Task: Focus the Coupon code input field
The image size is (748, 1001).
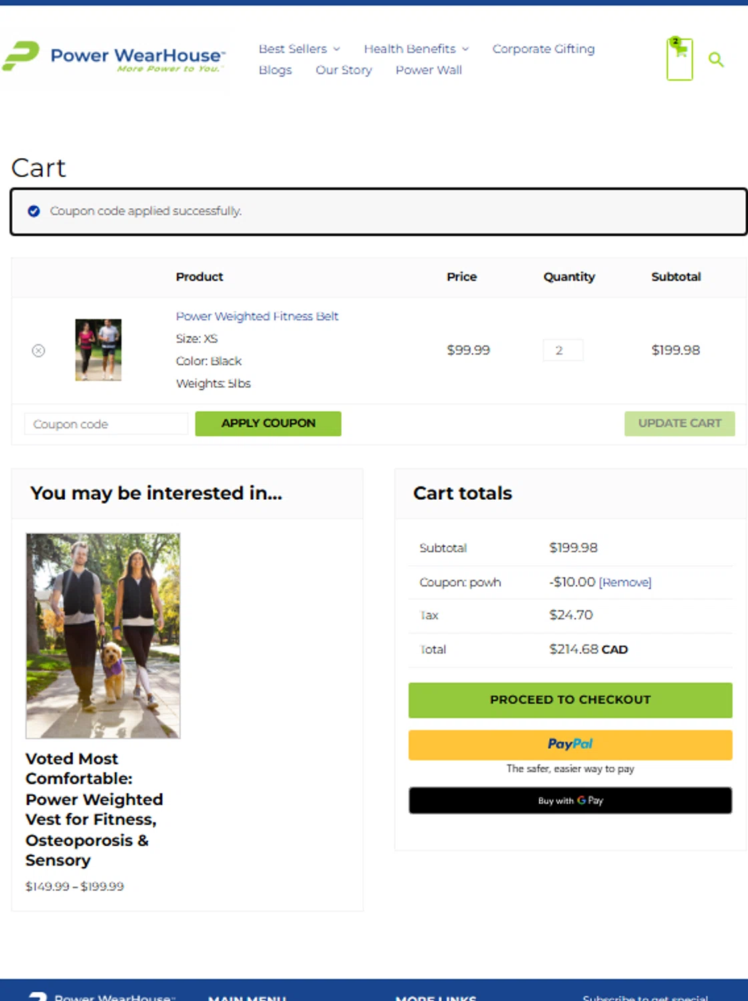Action: [106, 424]
